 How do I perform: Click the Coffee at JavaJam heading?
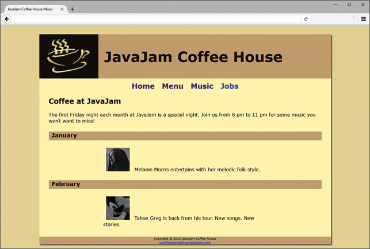(85, 101)
